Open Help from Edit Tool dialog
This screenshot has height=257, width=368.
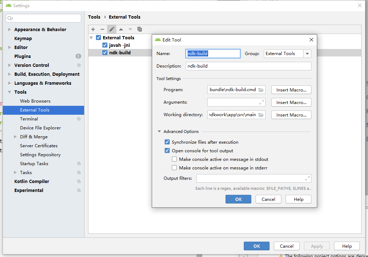(299, 199)
